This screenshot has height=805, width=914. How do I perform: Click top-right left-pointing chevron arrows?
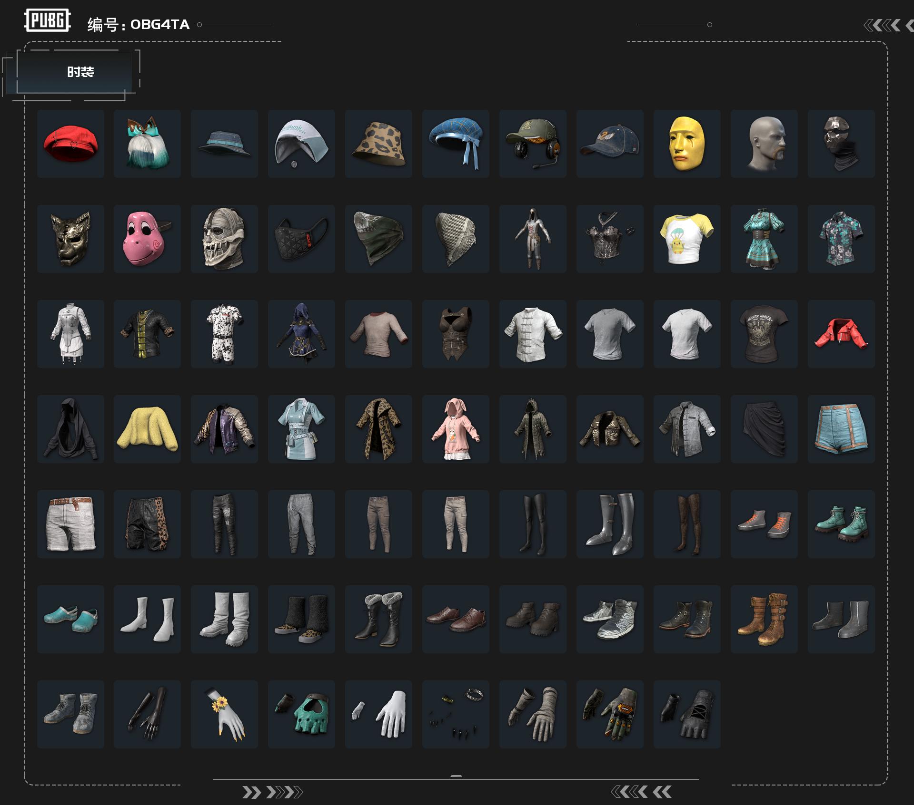coord(883,25)
